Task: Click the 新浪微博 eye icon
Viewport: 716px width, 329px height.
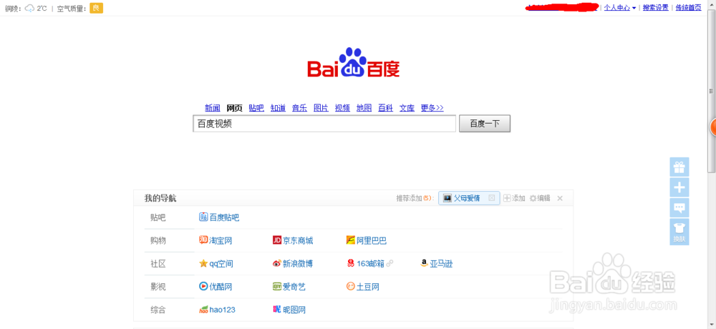Action: pyautogui.click(x=276, y=264)
